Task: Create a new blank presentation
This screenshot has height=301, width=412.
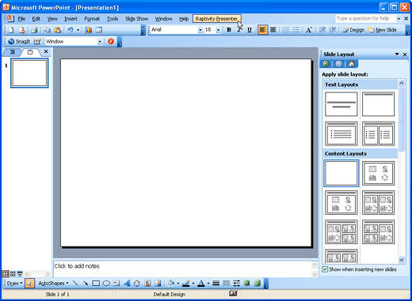Action: [x=11, y=30]
